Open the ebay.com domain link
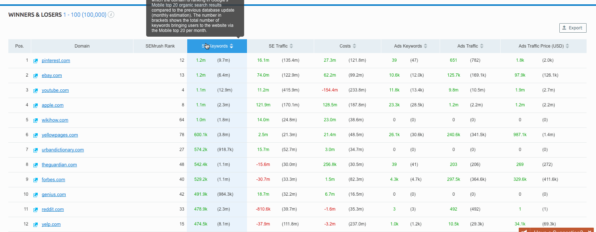The width and height of the screenshot is (596, 232). point(52,76)
